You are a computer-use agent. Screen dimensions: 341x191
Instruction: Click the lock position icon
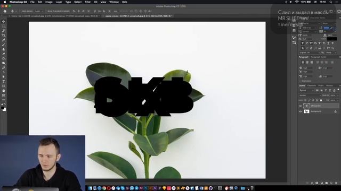point(313,100)
